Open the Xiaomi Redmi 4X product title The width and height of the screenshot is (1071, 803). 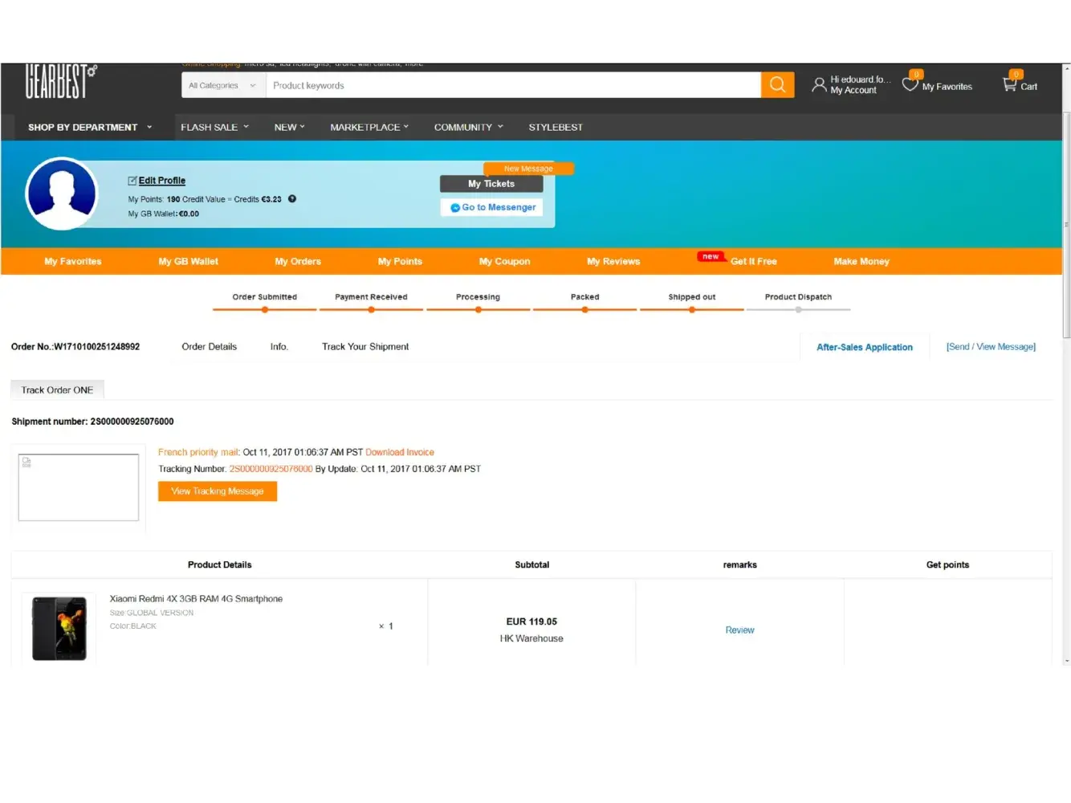tap(196, 599)
